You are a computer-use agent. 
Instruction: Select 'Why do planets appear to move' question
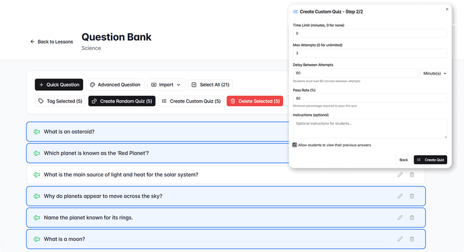click(x=226, y=196)
